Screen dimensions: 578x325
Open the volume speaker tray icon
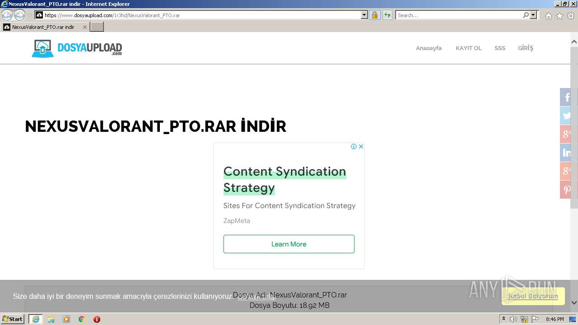513,319
